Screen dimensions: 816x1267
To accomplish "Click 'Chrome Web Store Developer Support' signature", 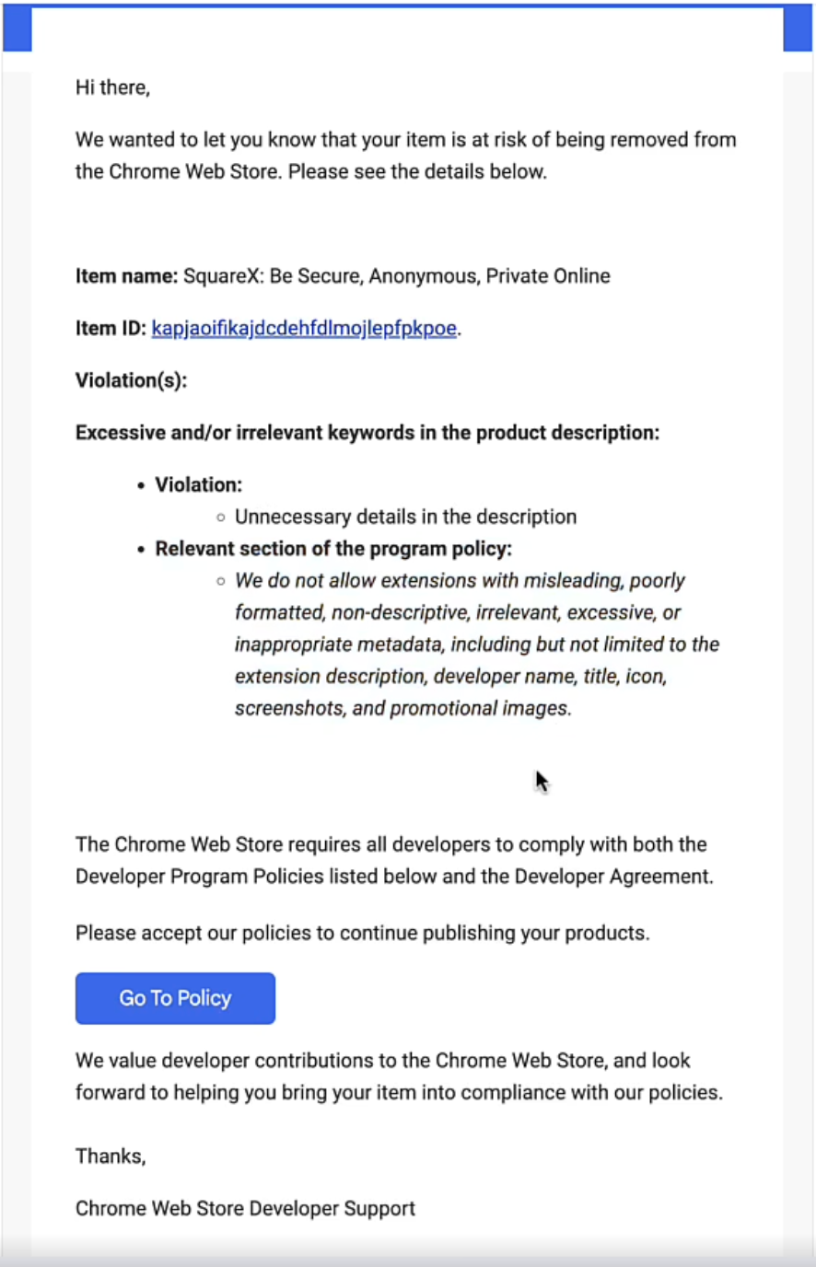I will point(245,1209).
